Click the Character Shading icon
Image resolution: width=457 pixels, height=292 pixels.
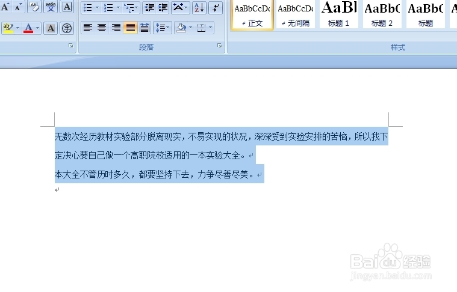point(51,28)
